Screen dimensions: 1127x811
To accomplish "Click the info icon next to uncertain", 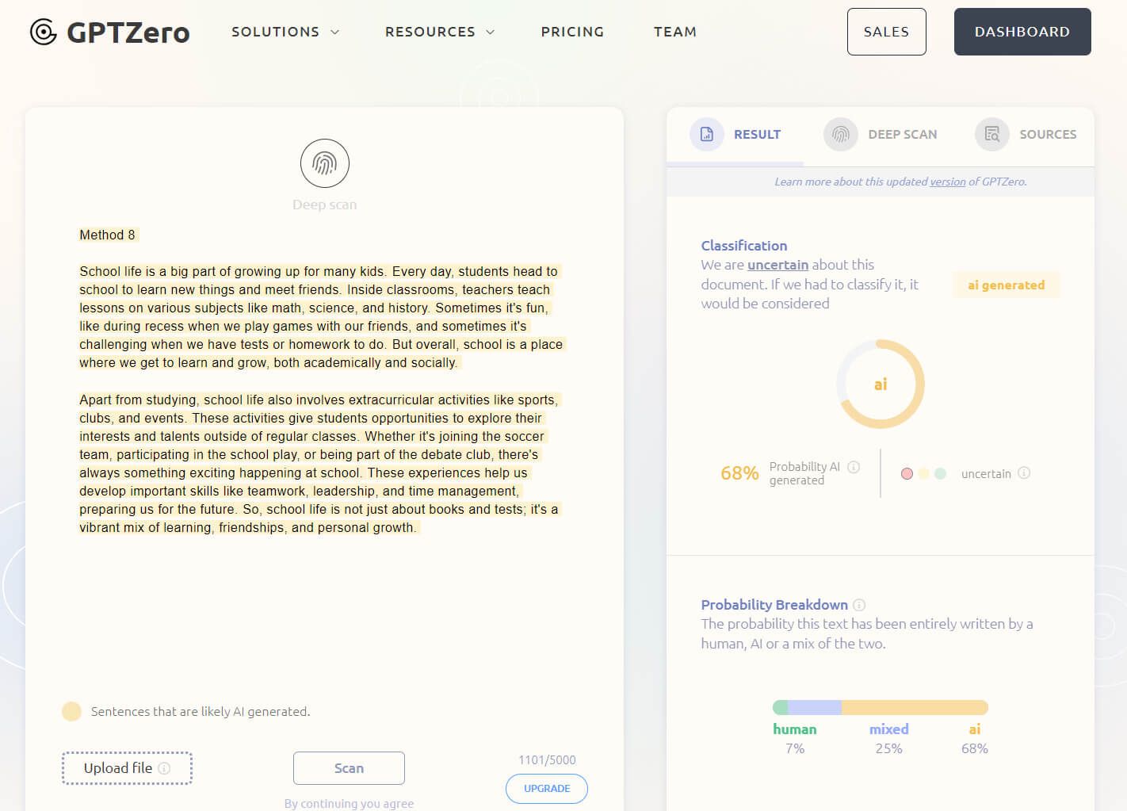I will [x=1024, y=472].
